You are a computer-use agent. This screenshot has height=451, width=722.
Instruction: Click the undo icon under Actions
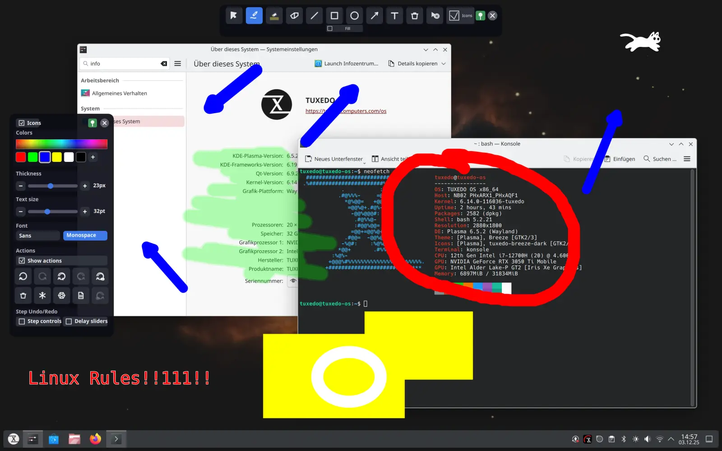click(x=23, y=276)
